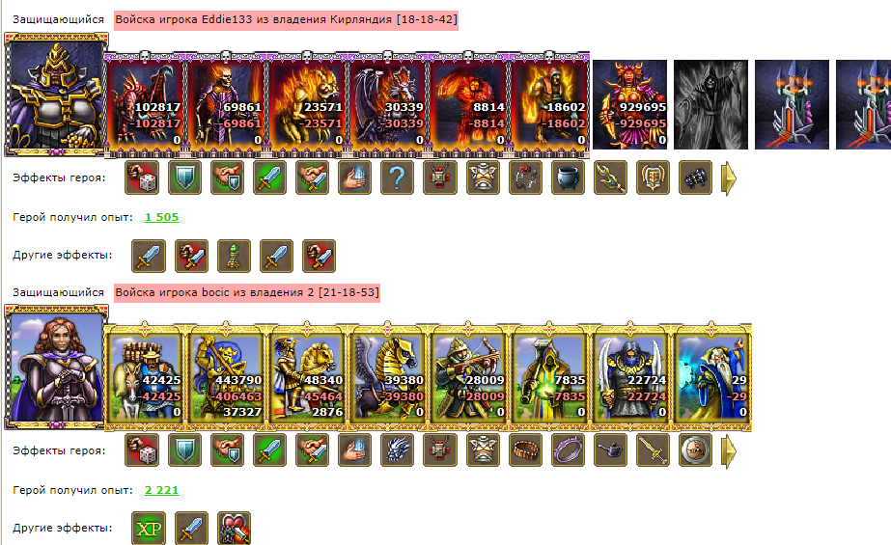
Task: Click the golden knight unit with 443790
Action: (226, 377)
